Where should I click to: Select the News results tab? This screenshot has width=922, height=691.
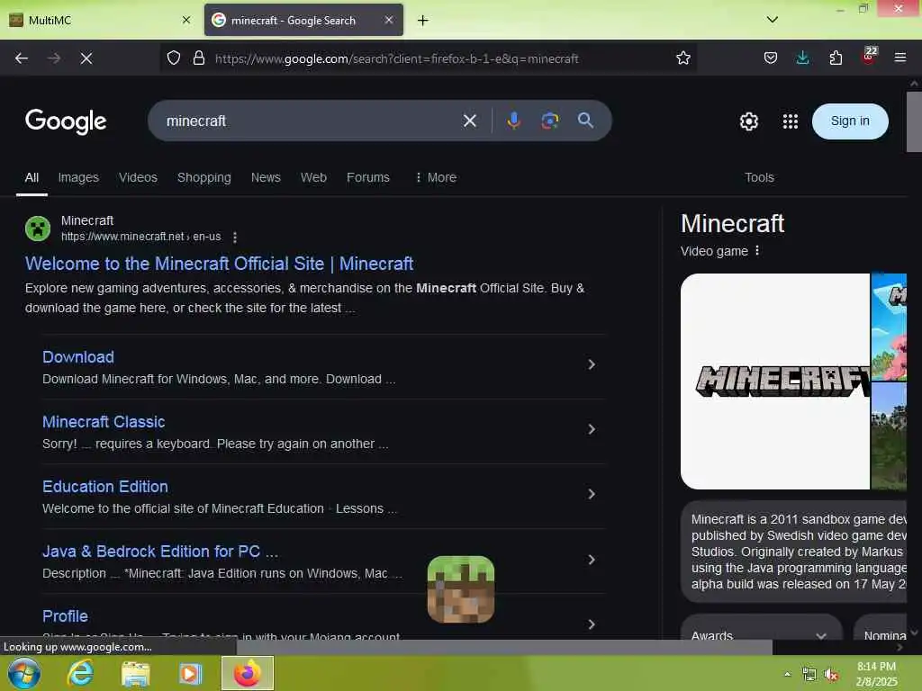pos(266,177)
